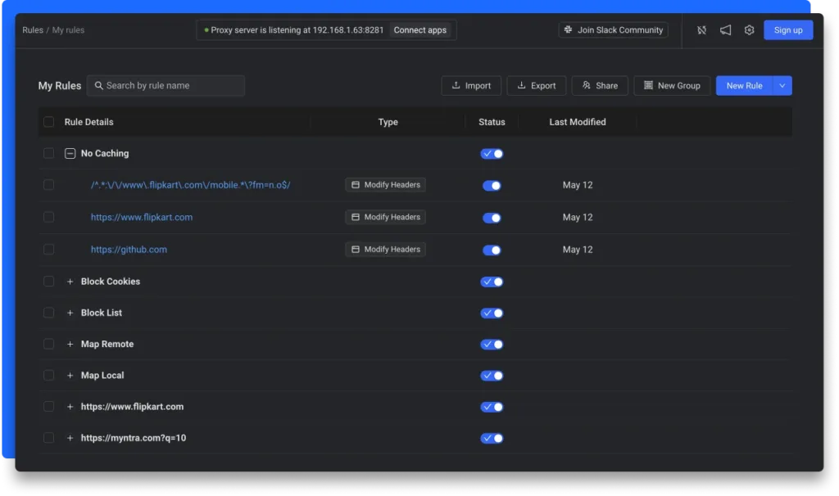The image size is (839, 496).
Task: Toggle status of https://www.flipkart.com rule under No Caching
Action: pos(492,218)
